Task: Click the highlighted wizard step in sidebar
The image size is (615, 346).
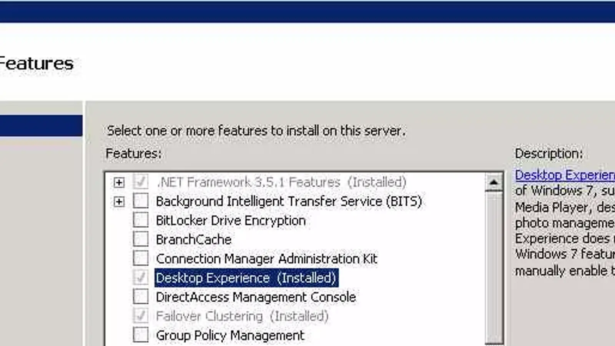Action: 41,126
